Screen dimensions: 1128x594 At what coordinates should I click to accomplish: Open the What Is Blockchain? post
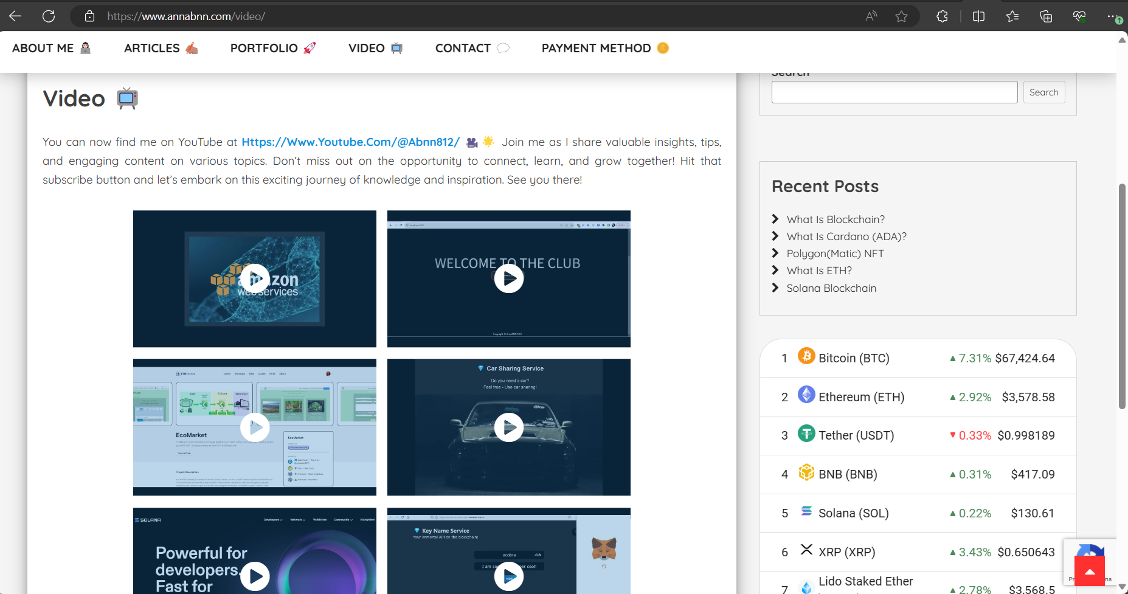(836, 219)
